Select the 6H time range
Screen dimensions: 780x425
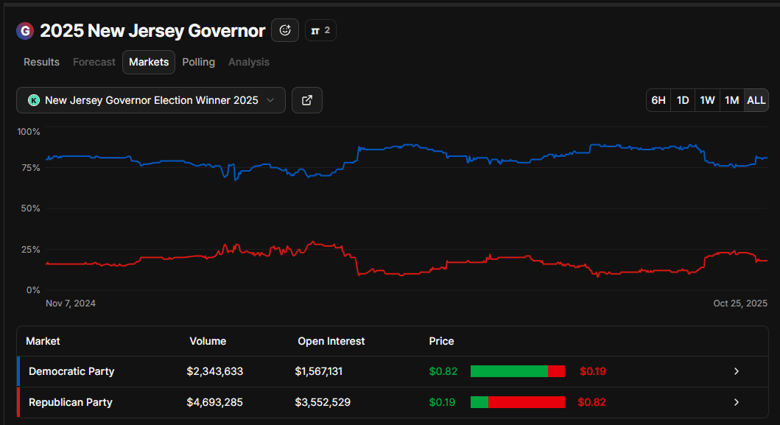[x=658, y=100]
